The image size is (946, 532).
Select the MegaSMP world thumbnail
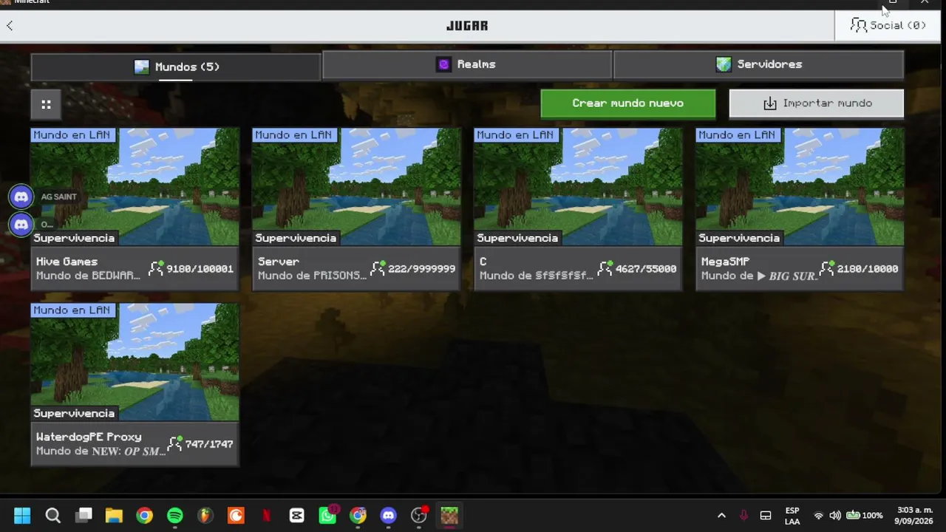[x=800, y=186]
